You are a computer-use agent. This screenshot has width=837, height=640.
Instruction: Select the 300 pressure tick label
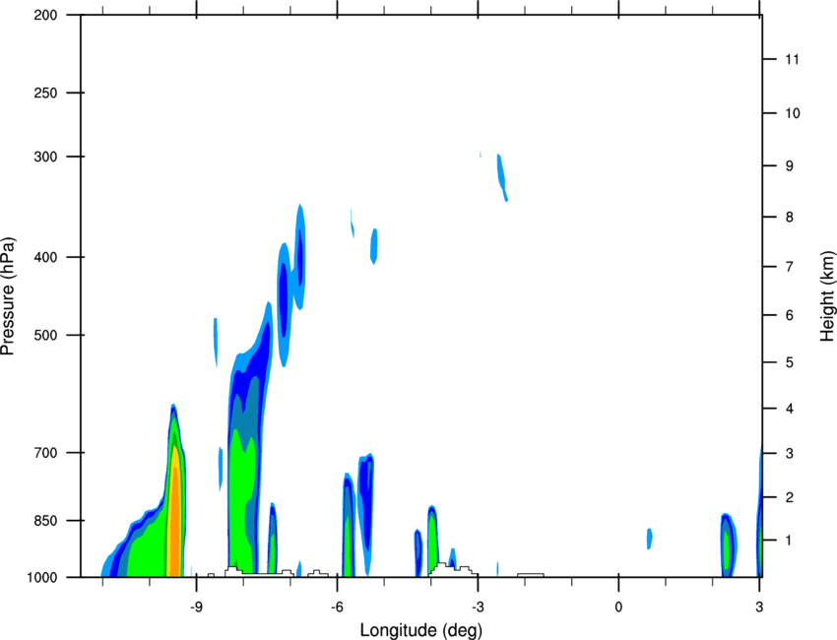(x=45, y=157)
